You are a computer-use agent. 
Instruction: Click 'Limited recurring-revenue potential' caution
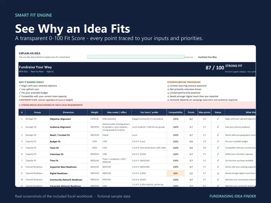187,86
